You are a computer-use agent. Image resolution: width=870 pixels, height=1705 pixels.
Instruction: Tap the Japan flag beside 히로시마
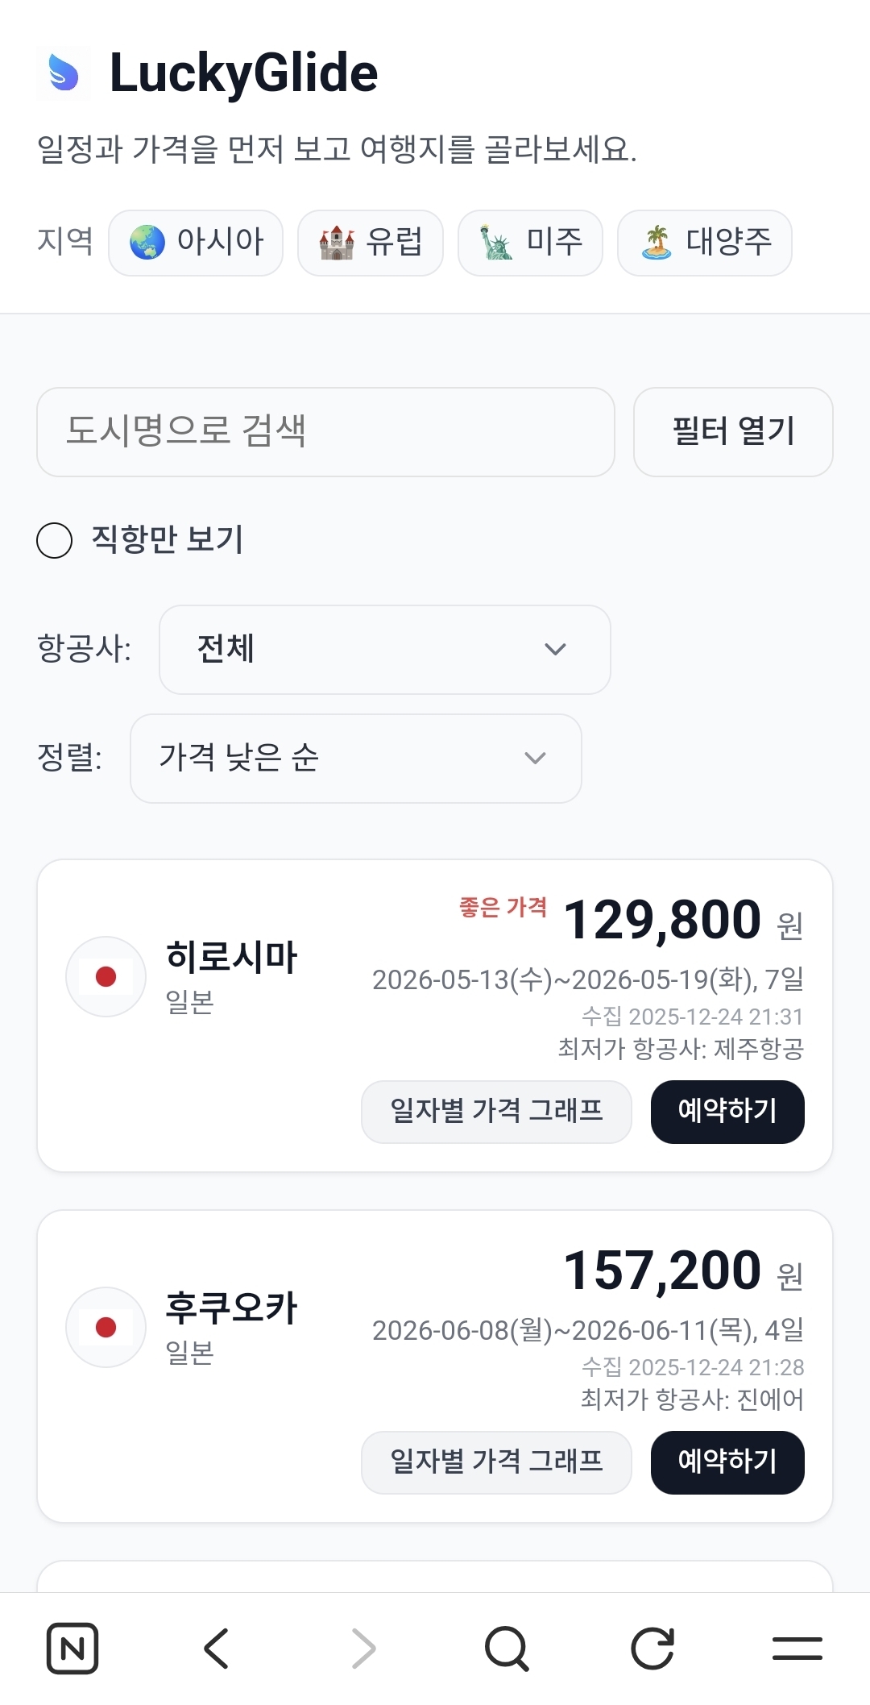[106, 976]
